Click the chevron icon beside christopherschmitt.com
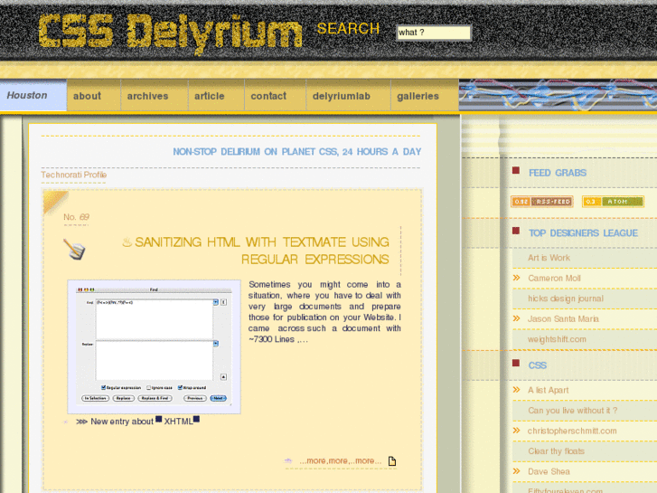The image size is (657, 493). click(x=517, y=431)
